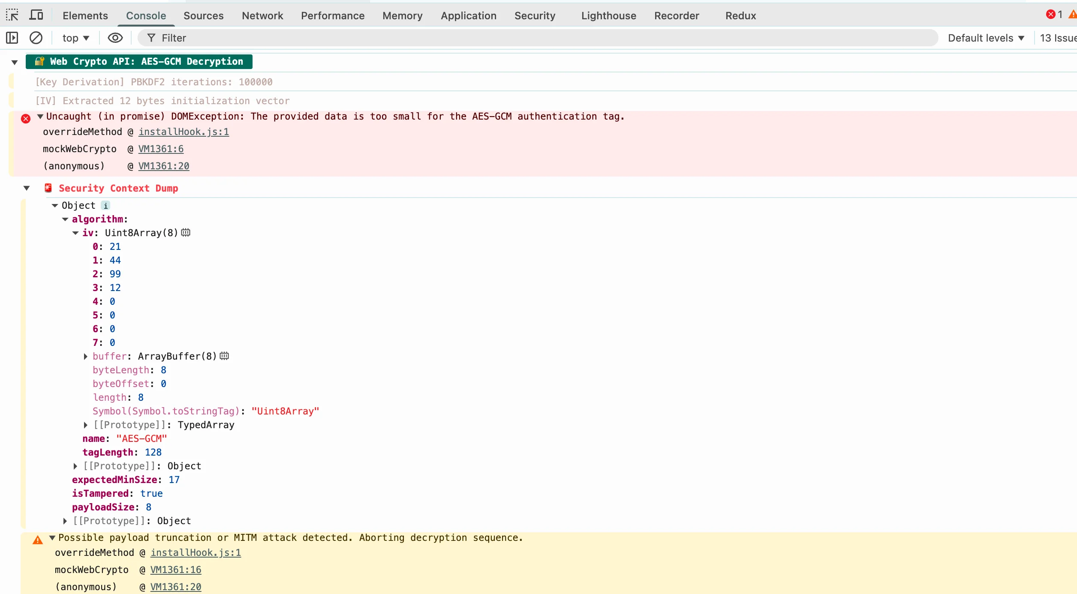Open the VM1361:6 source link
This screenshot has height=594, width=1077.
click(161, 149)
